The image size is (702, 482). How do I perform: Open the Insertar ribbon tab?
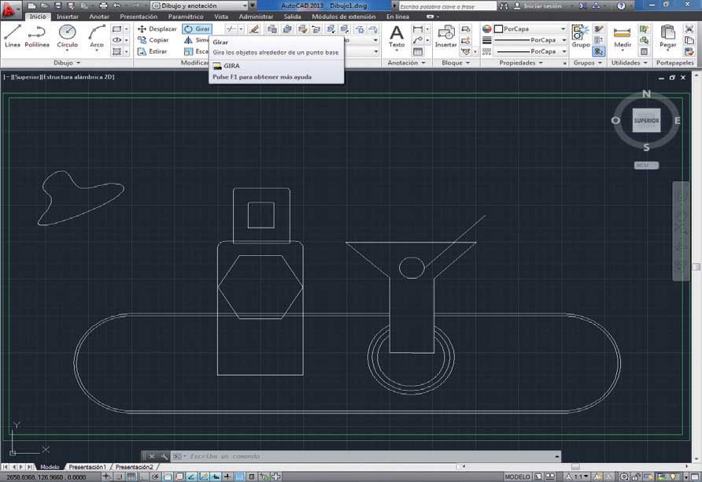[x=67, y=17]
